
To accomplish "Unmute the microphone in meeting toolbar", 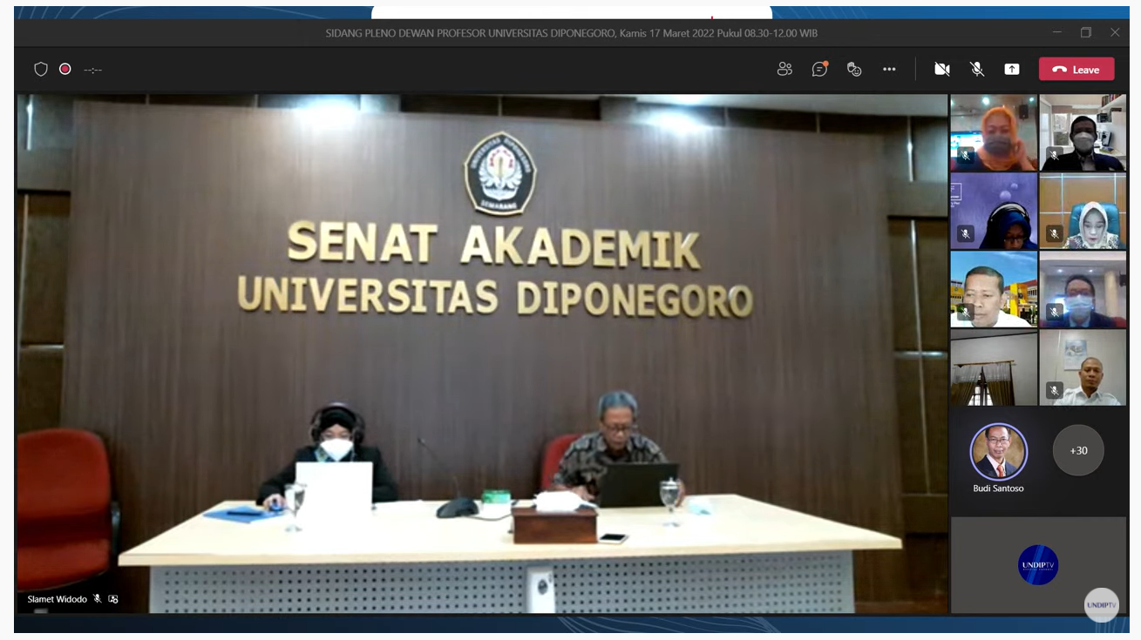I will [x=977, y=70].
